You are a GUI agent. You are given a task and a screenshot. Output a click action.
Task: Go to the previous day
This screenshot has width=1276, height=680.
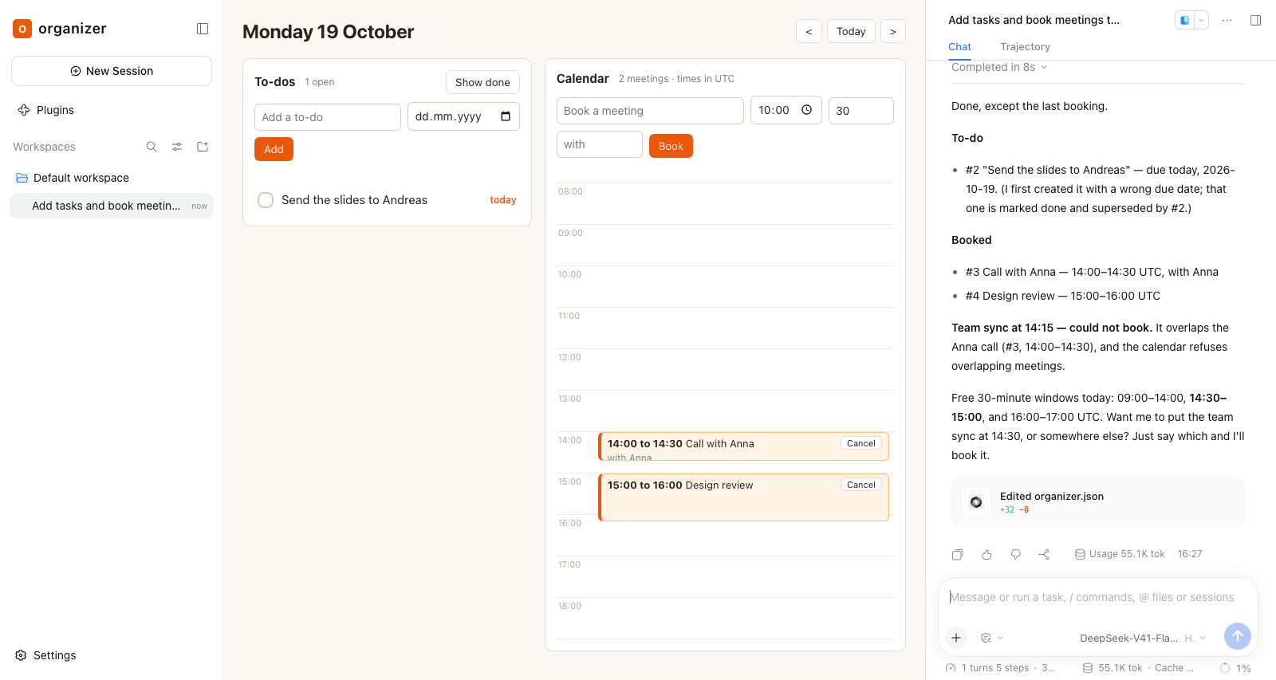[809, 31]
